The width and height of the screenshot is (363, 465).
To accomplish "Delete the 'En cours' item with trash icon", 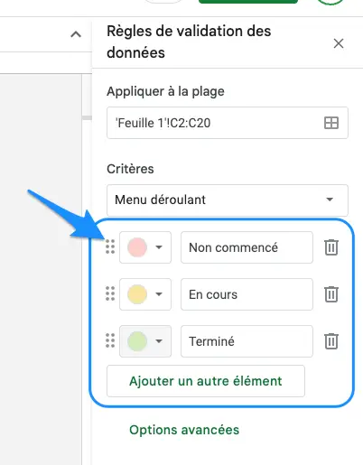I will pyautogui.click(x=331, y=294).
